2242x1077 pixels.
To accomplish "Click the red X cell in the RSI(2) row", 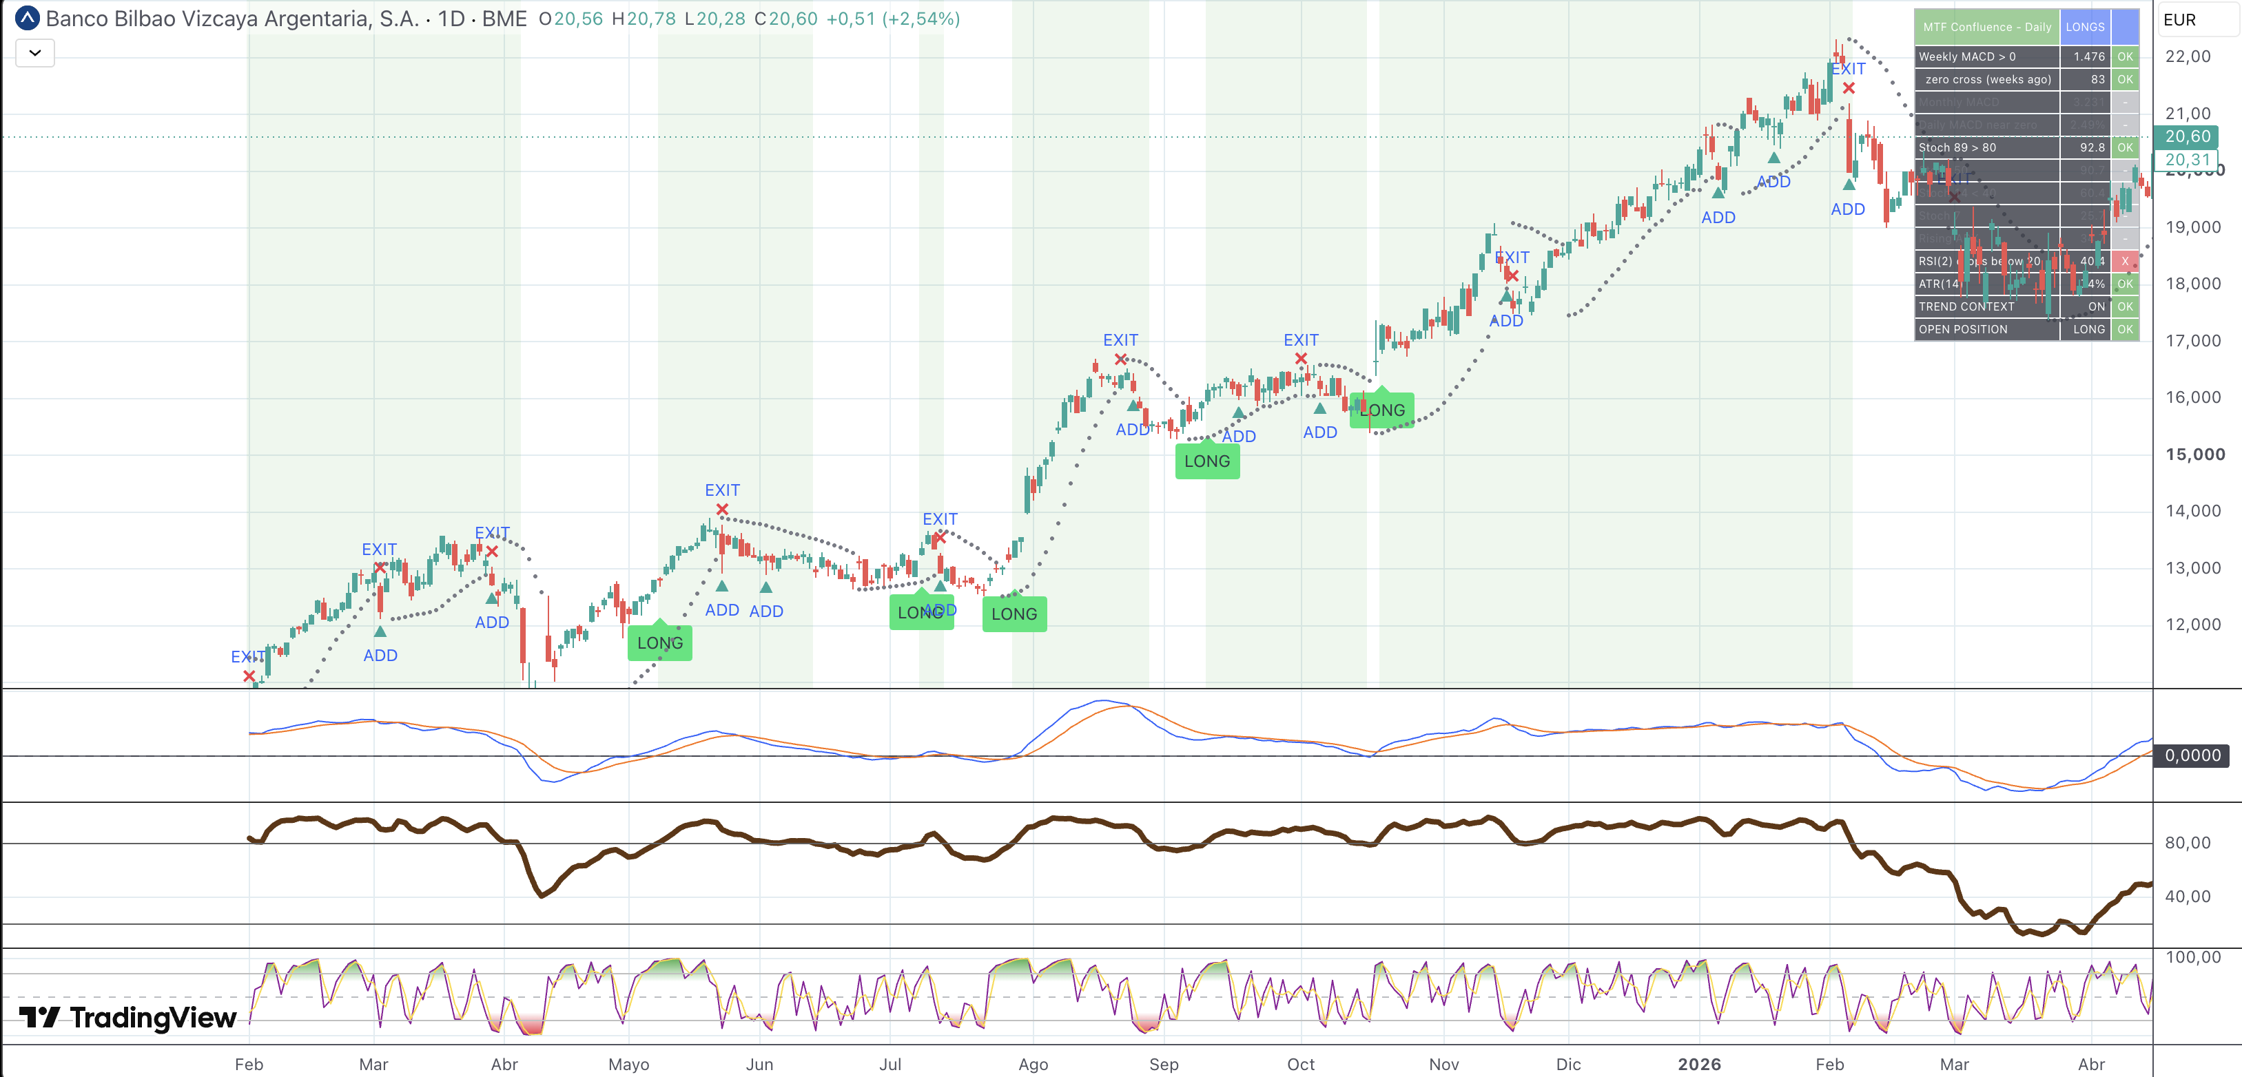I will point(2124,261).
